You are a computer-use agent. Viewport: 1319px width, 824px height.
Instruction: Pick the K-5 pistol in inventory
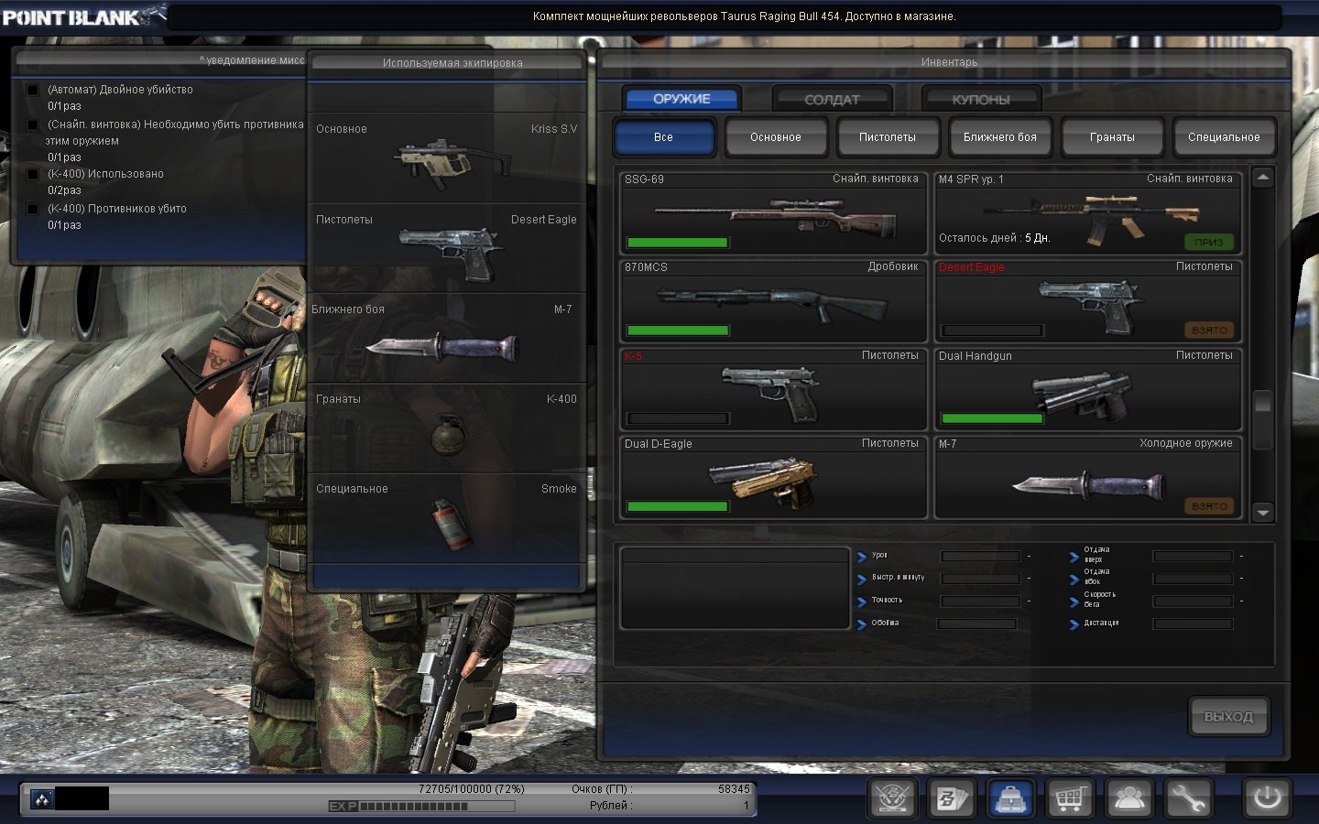pyautogui.click(x=774, y=389)
